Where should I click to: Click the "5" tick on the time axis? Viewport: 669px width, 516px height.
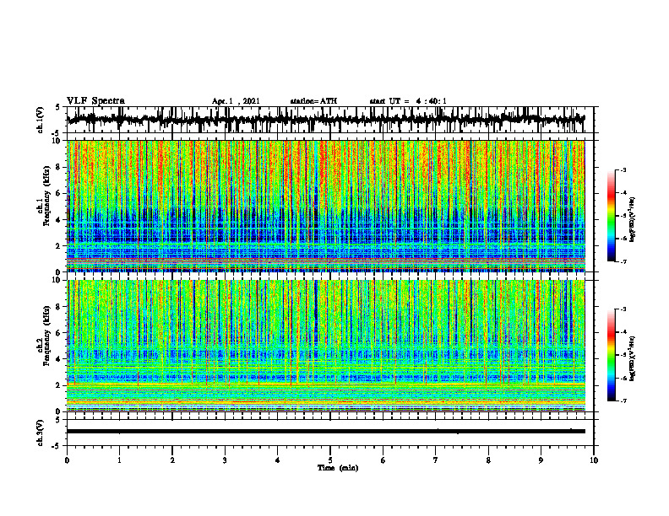click(x=330, y=460)
